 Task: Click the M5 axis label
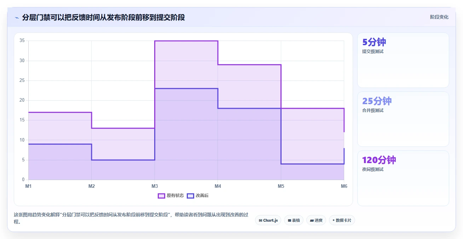pos(281,186)
